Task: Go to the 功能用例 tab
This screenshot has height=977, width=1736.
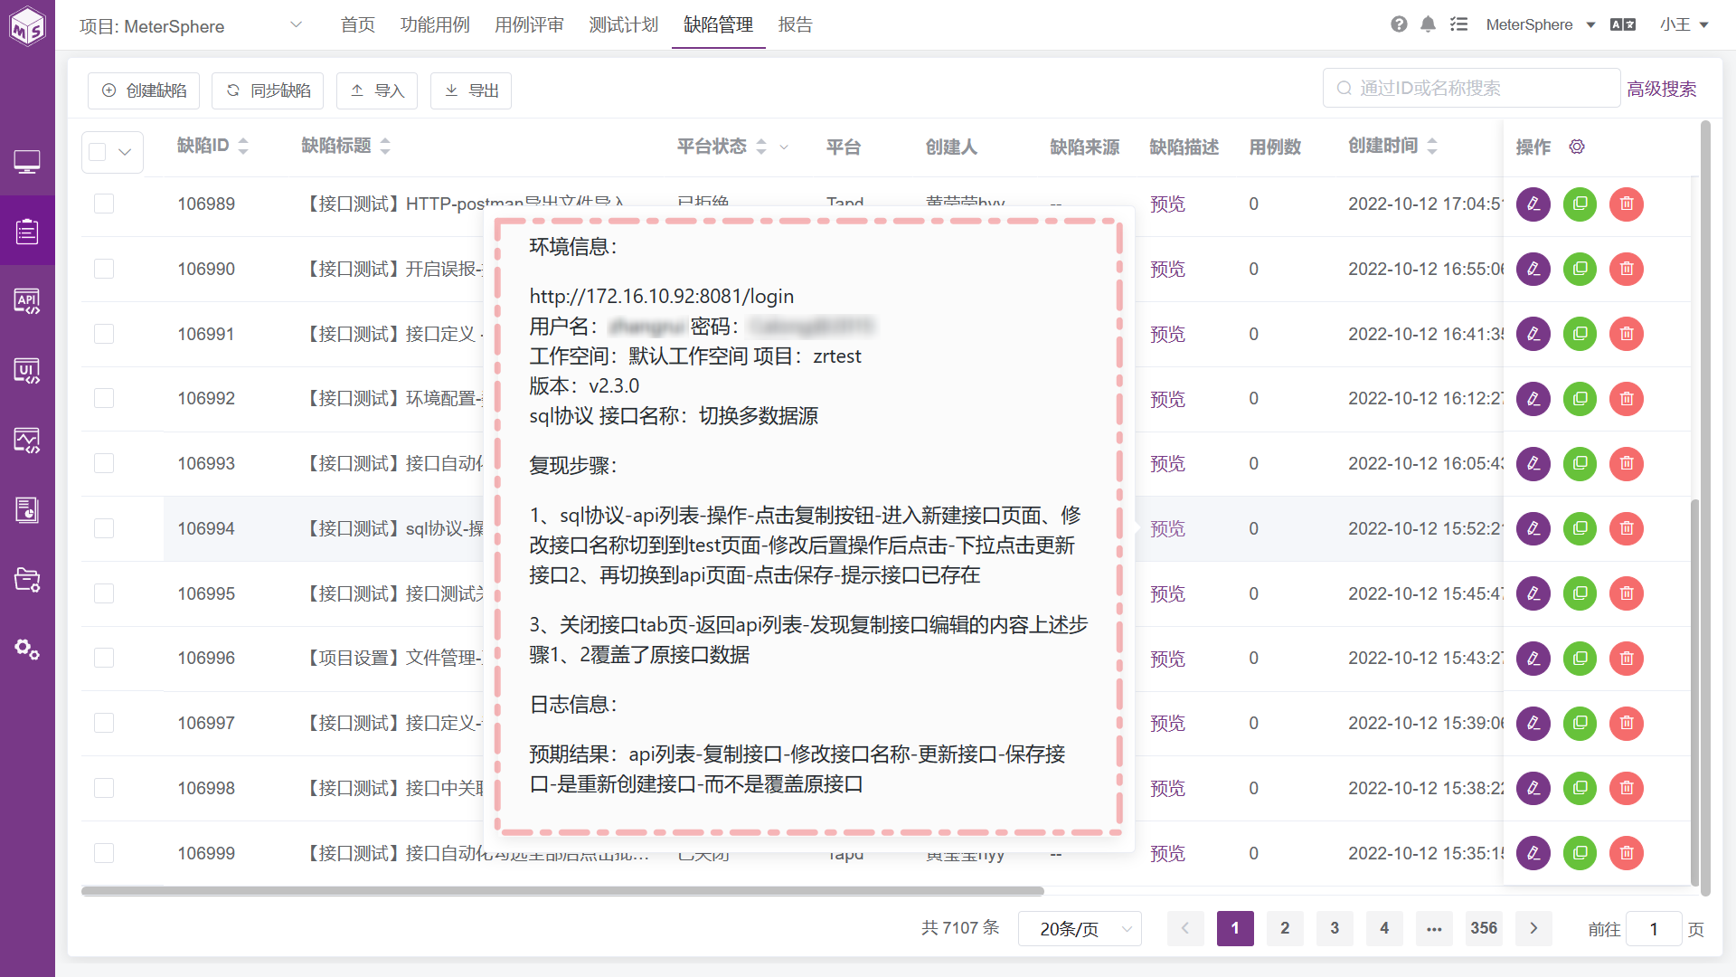Action: (435, 24)
